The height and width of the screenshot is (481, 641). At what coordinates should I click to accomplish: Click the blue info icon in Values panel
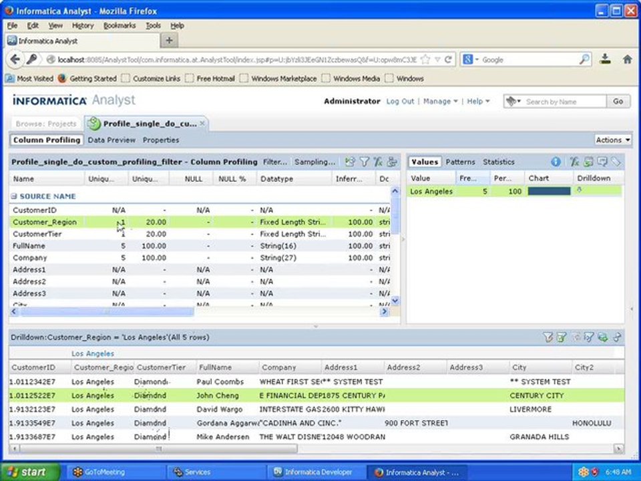coord(556,162)
